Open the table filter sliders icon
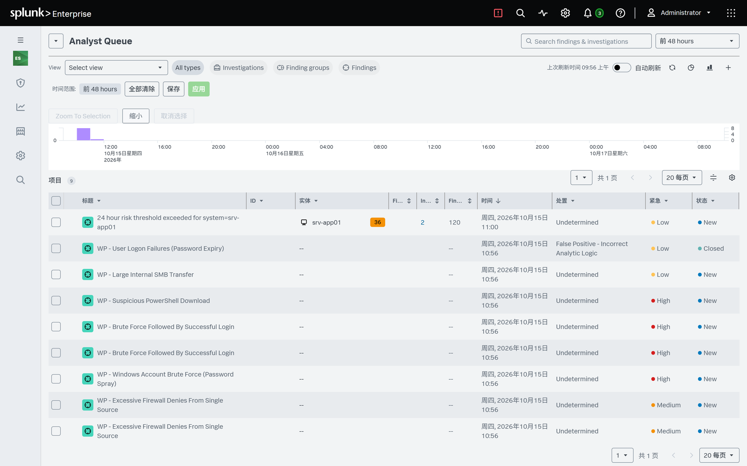Screen dimensions: 747x466 click(713, 177)
